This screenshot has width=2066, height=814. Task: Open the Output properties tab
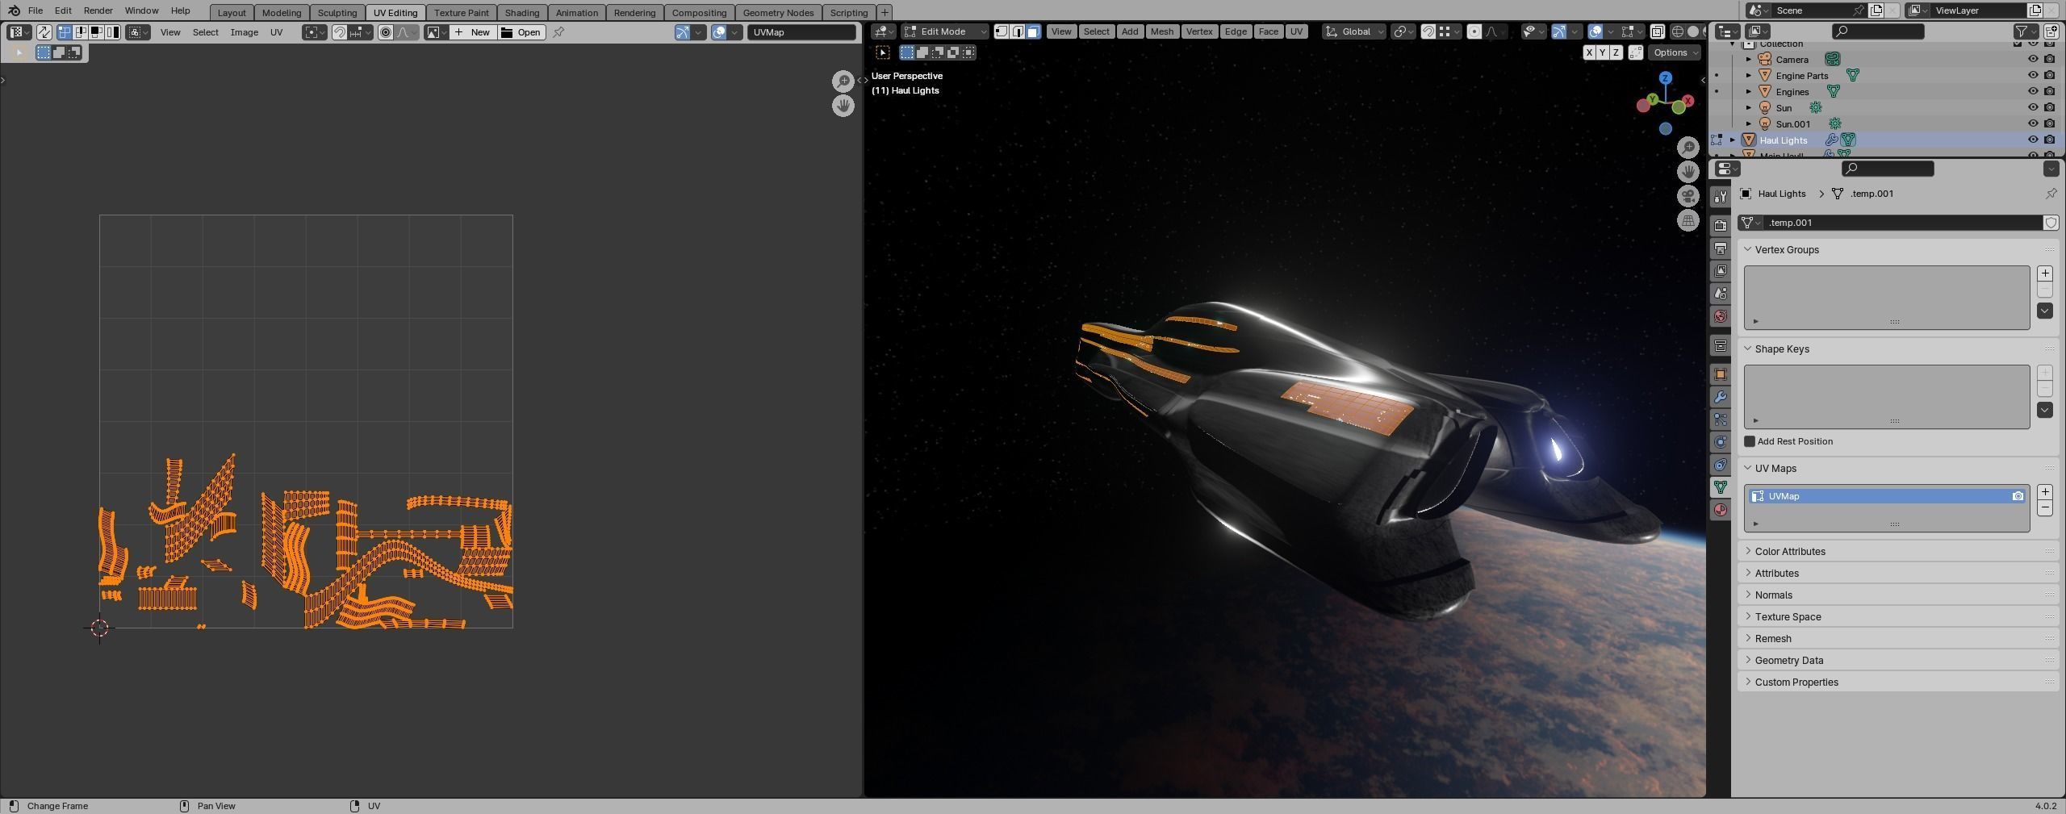click(x=1721, y=248)
